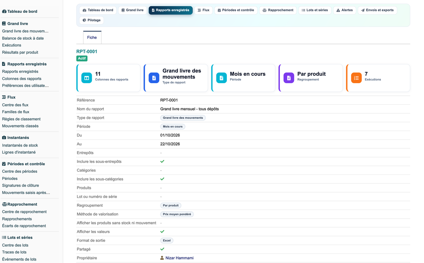Open the Exécutions sidebar link
424x263 pixels.
coord(12,45)
